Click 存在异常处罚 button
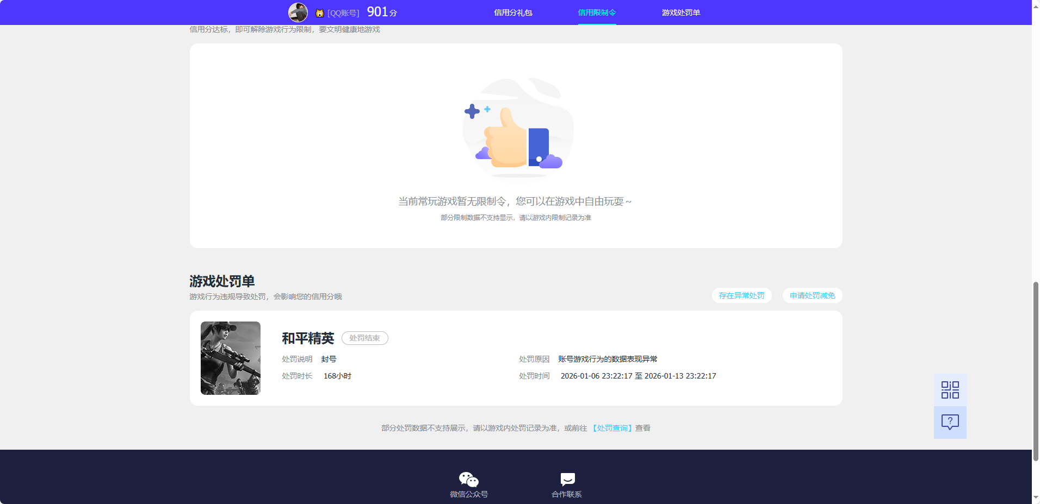 pyautogui.click(x=742, y=295)
